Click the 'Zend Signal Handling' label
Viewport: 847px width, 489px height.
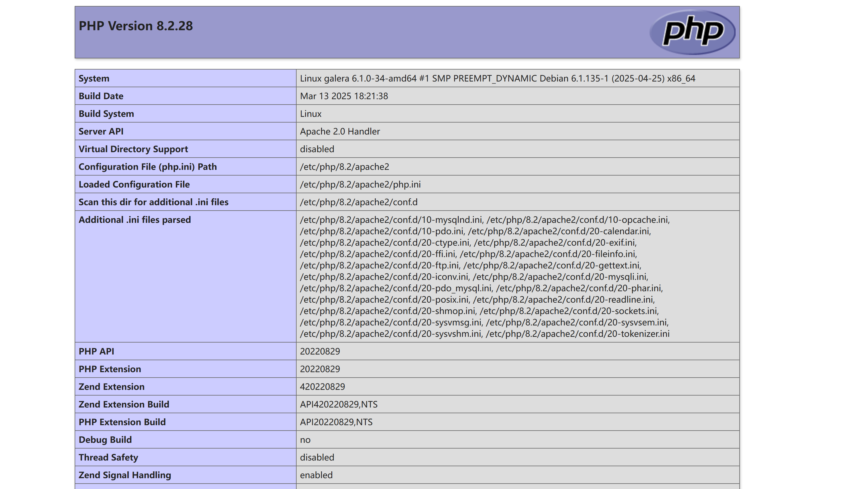tap(125, 475)
